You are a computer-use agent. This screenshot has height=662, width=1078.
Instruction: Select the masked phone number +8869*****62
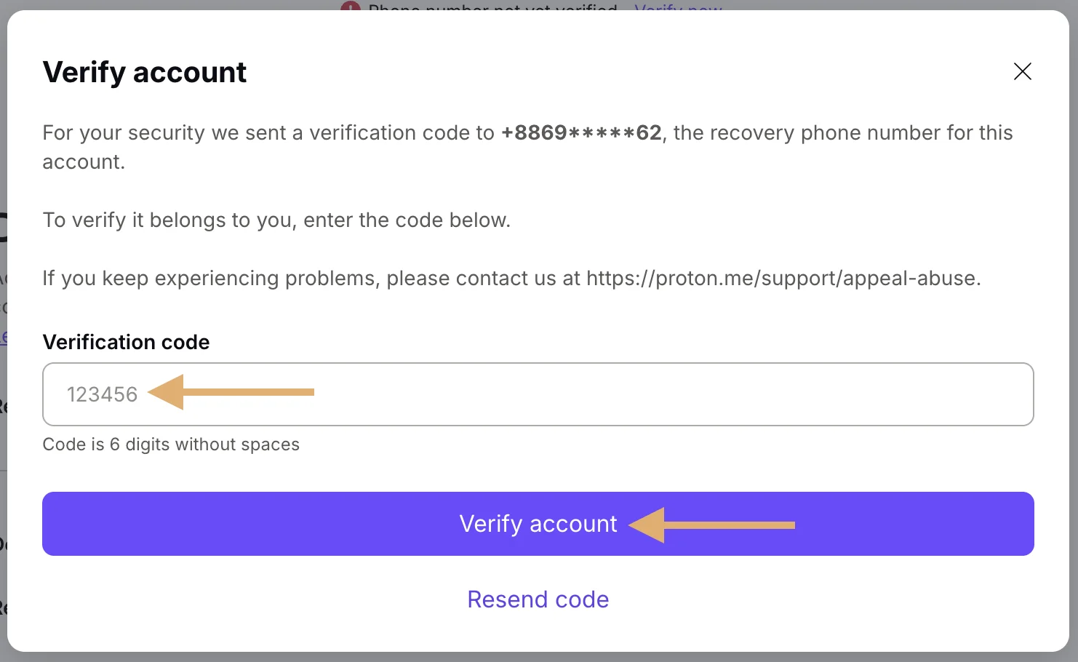[x=581, y=132]
